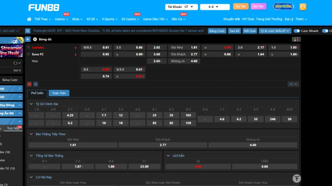Collapse the Tỷ Số Chính Xác section
332x186 pixels.
31,104
